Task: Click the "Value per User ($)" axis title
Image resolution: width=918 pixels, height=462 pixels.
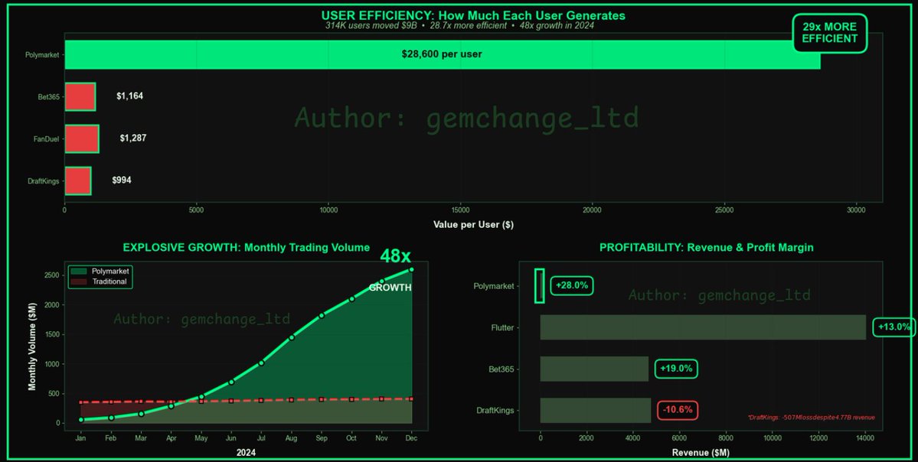Action: click(473, 225)
